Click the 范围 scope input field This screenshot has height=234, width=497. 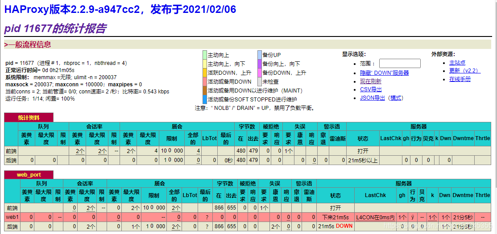(400, 64)
